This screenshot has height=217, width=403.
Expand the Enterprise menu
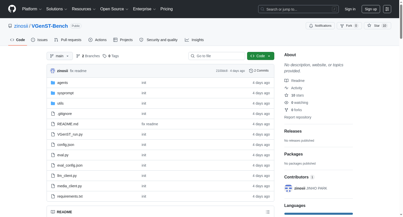[144, 9]
